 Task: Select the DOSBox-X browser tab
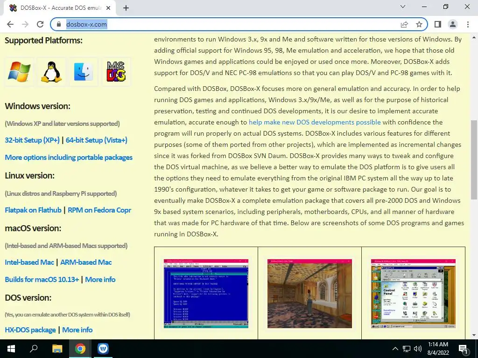60,8
